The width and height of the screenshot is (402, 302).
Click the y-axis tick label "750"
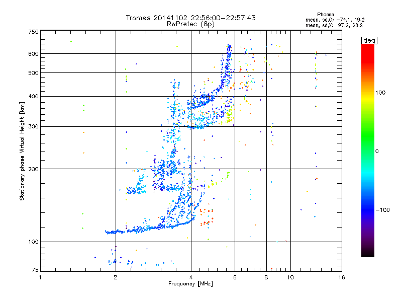[x=33, y=32]
